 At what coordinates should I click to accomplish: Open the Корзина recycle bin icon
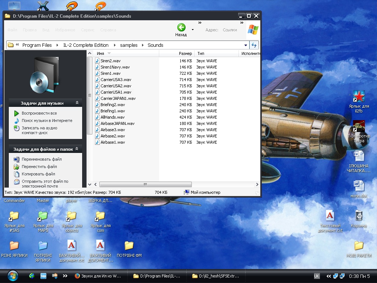[359, 216]
